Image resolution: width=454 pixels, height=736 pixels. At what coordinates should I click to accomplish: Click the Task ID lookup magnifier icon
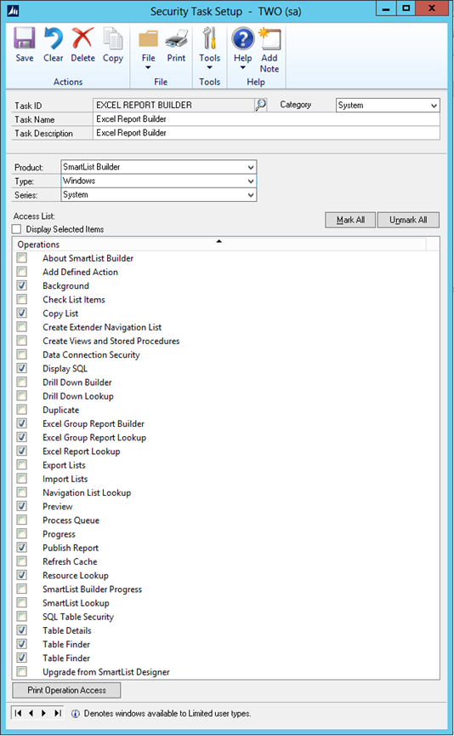(260, 105)
